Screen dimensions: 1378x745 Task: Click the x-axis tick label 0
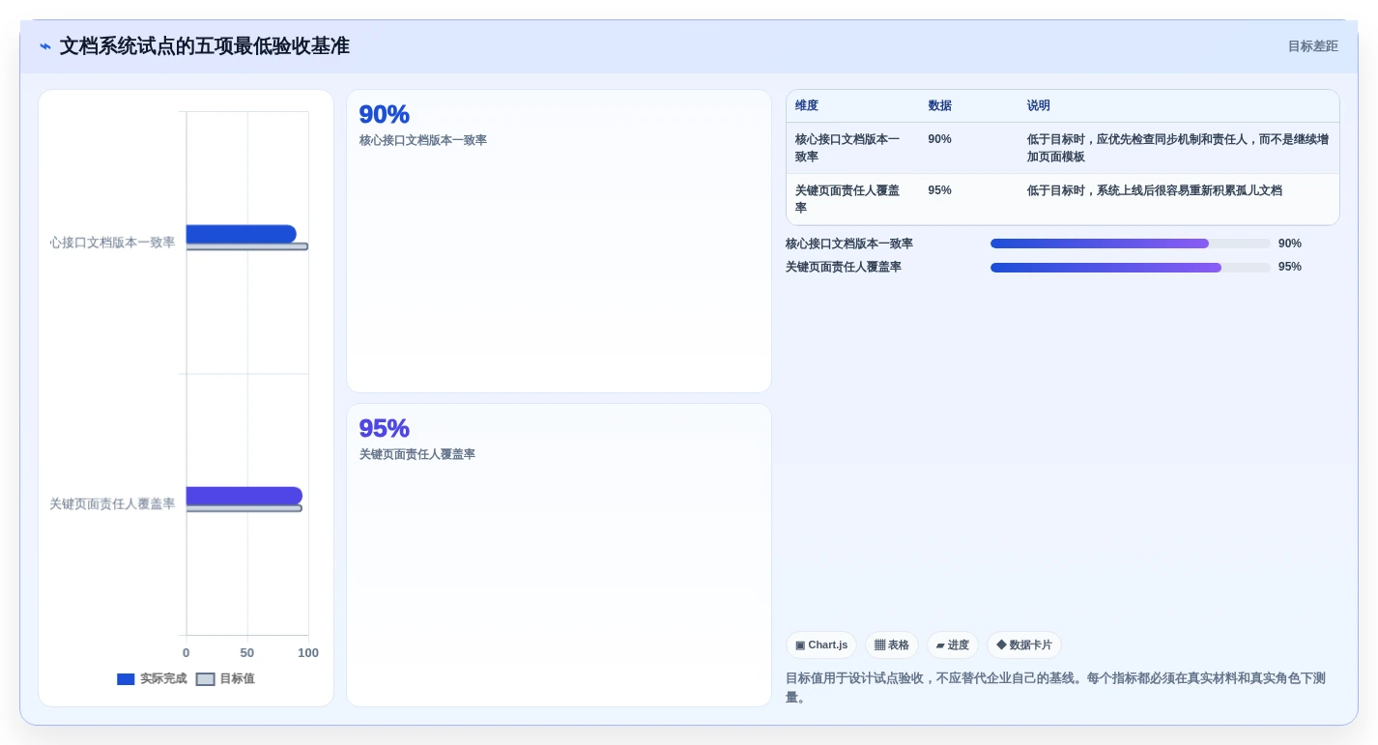point(187,653)
